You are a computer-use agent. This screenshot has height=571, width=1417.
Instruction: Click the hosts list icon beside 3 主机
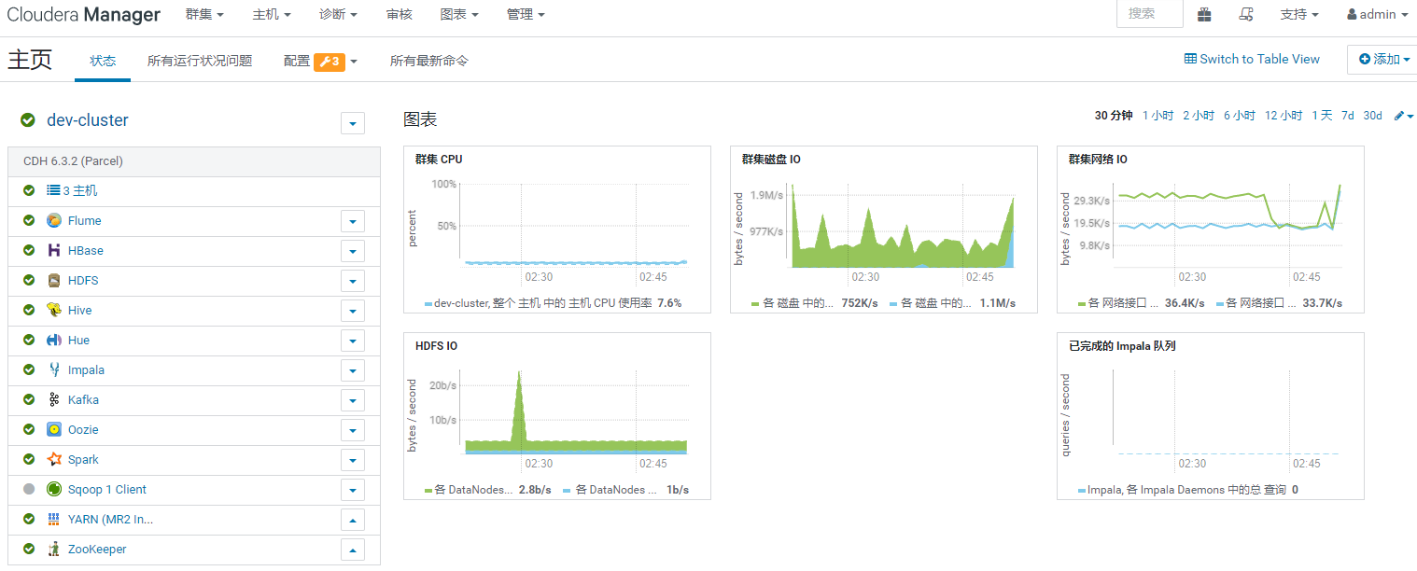tap(53, 191)
